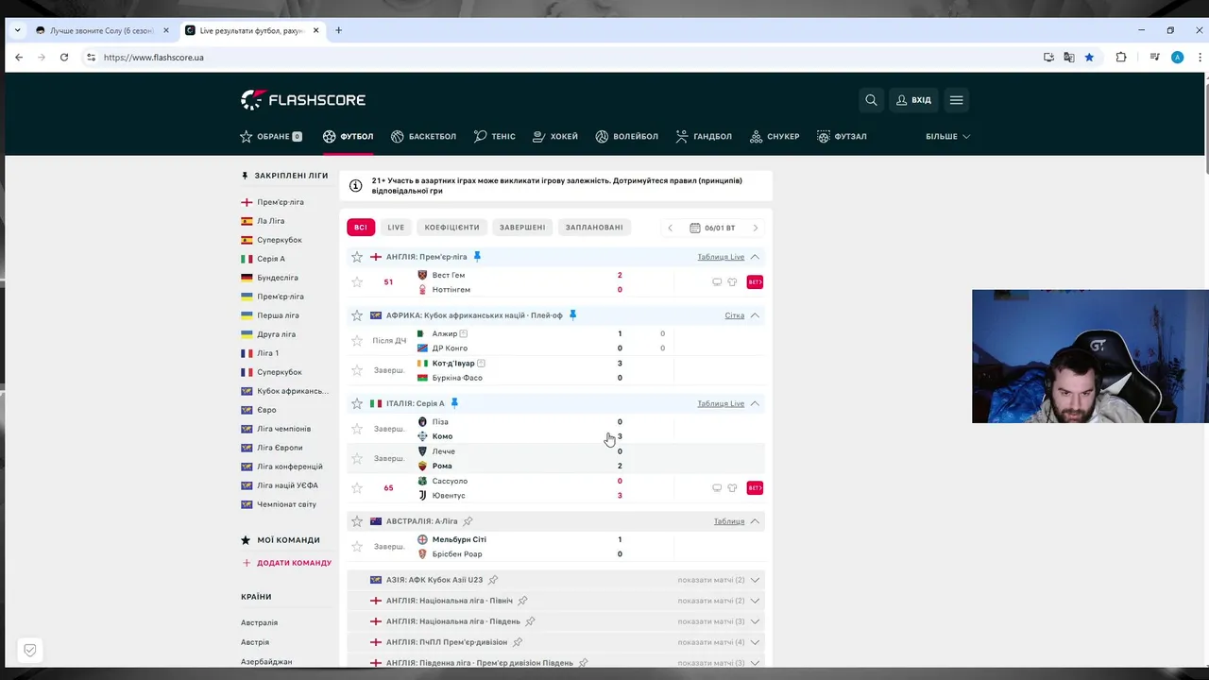Viewport: 1209px width, 680px height.
Task: Favorite the Італія Серія A league star
Action: coord(357,403)
